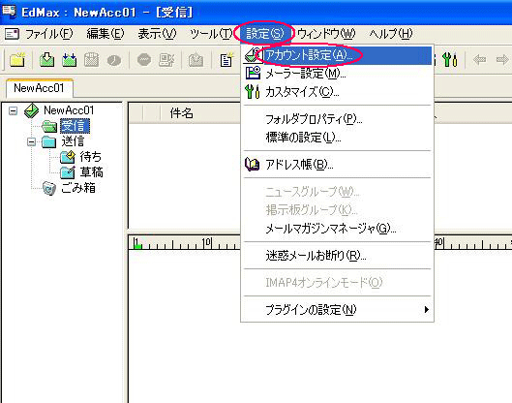Select the ごみ箱 label in folder tree
This screenshot has height=403, width=512.
78,188
